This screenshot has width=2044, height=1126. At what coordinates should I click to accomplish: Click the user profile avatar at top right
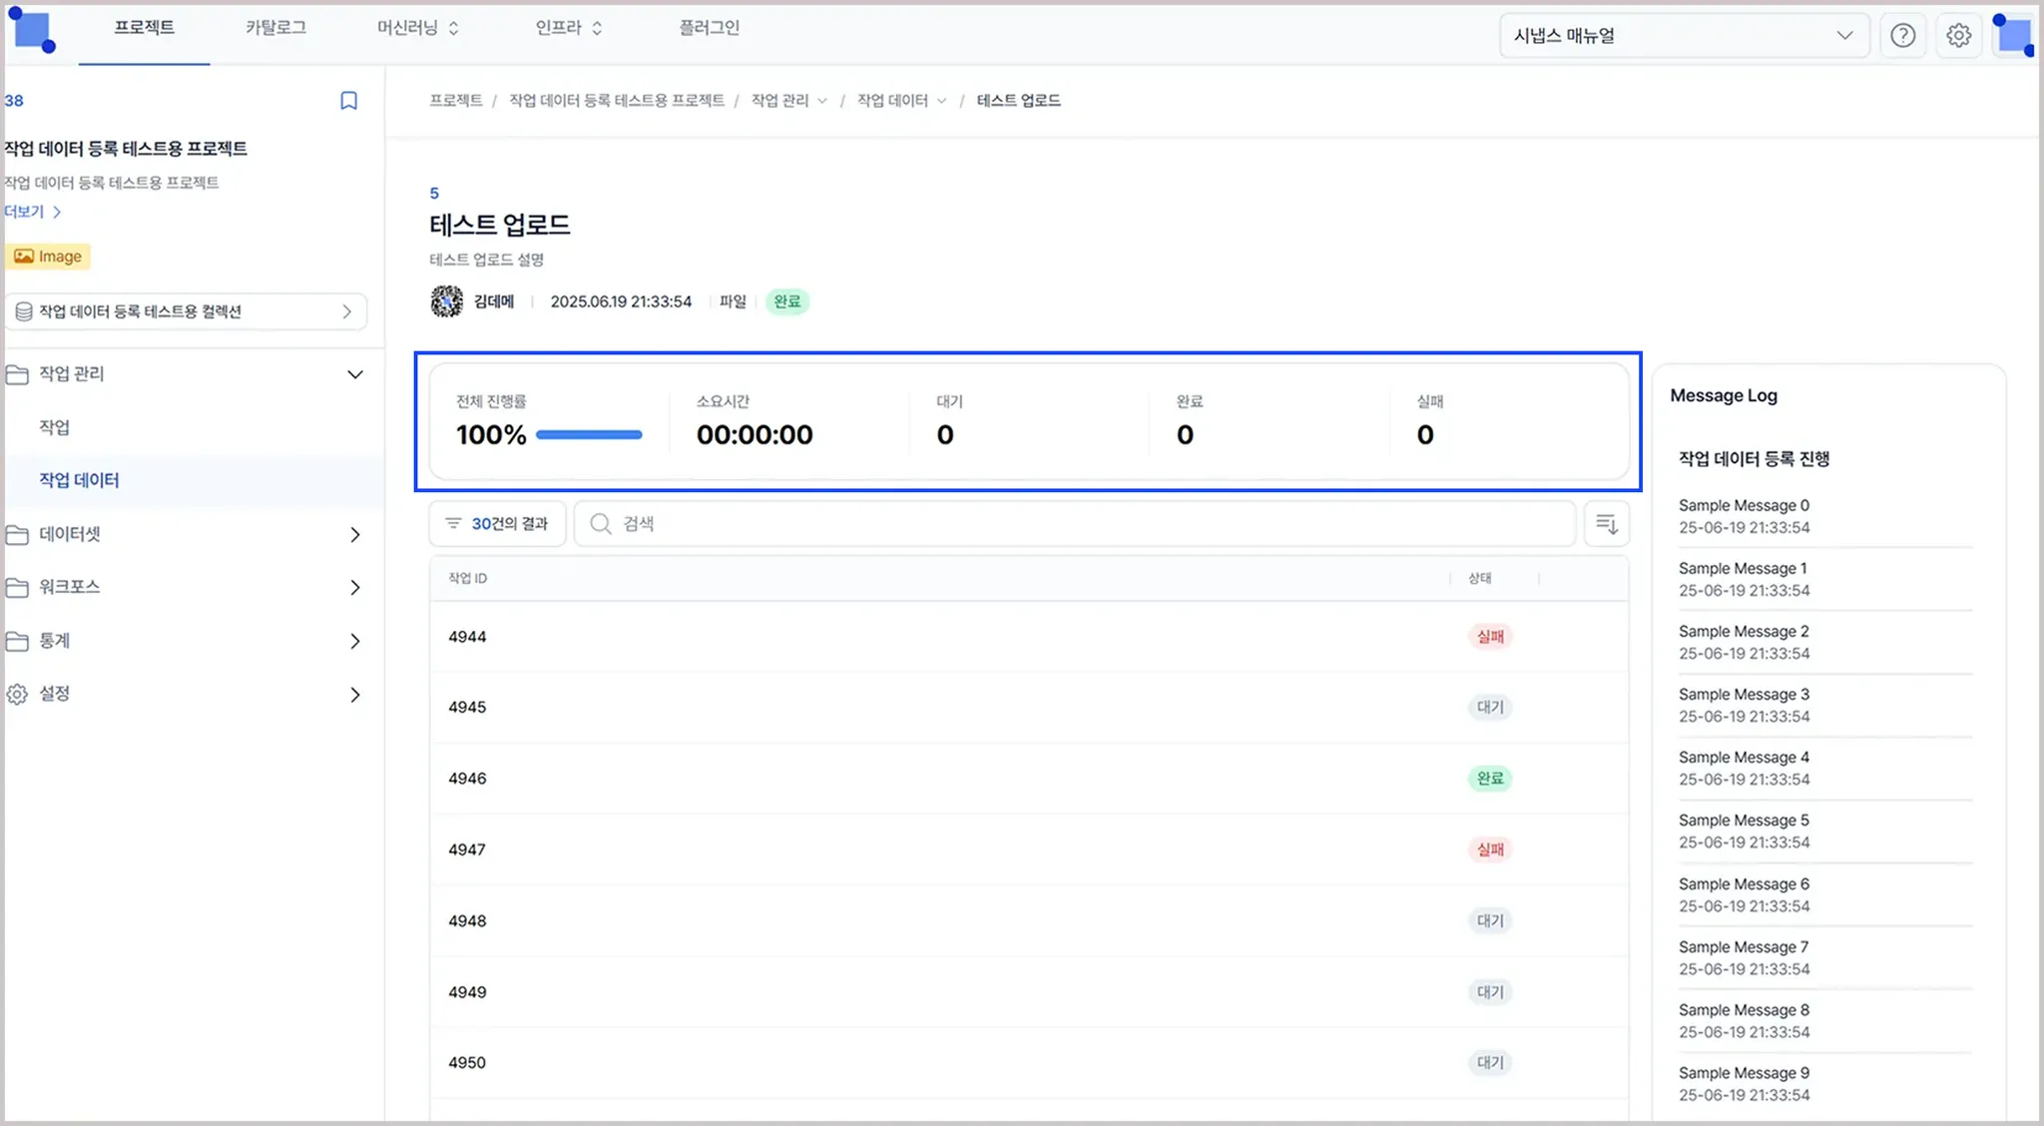(2013, 35)
